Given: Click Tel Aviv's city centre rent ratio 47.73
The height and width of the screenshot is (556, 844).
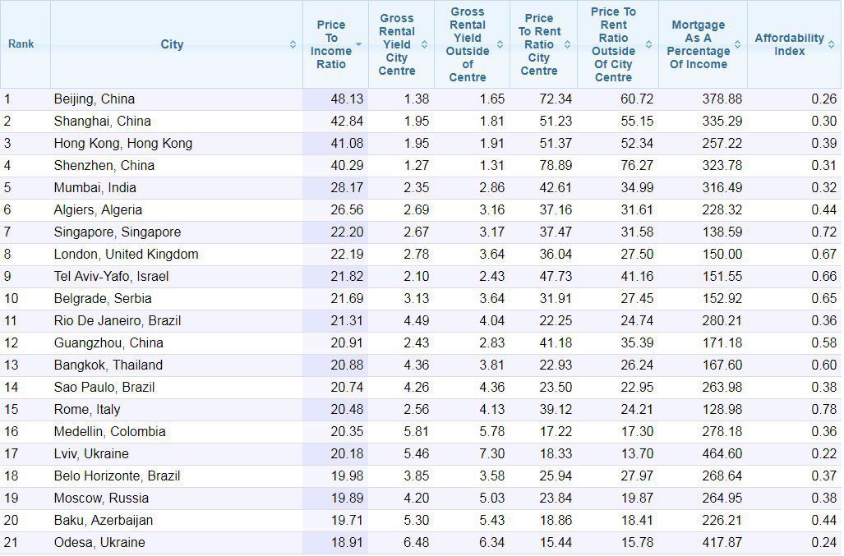Looking at the screenshot, I should 556,277.
